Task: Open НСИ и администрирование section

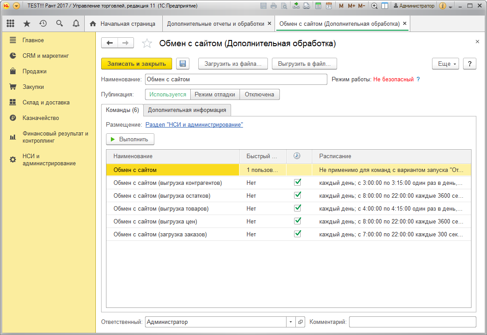Action: [49, 160]
